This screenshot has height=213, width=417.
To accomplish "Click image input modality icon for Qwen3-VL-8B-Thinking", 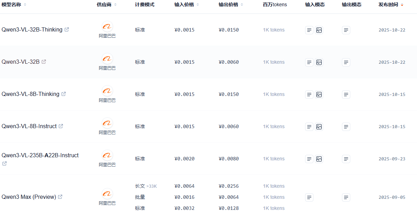I will coord(319,95).
